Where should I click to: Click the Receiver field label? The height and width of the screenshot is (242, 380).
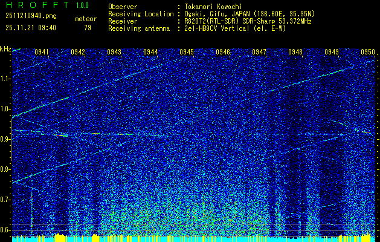[123, 21]
